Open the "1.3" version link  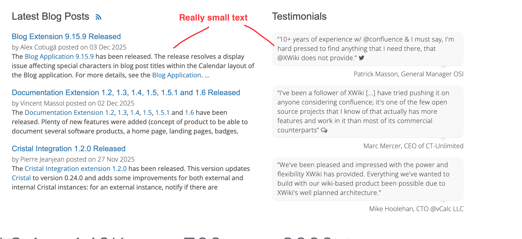(122, 113)
